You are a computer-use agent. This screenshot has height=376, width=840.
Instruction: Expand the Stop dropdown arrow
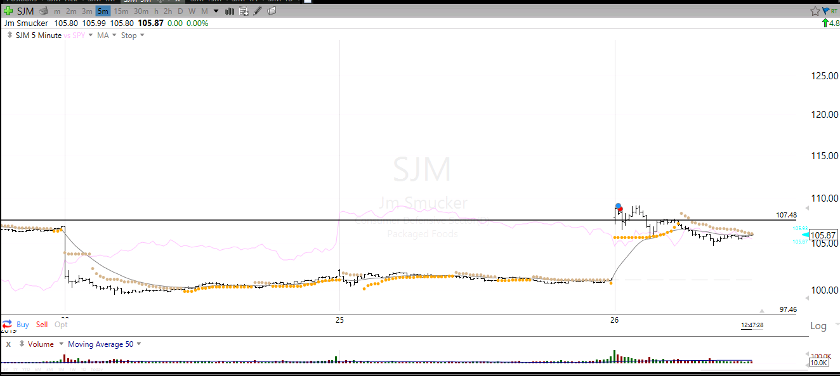[141, 36]
